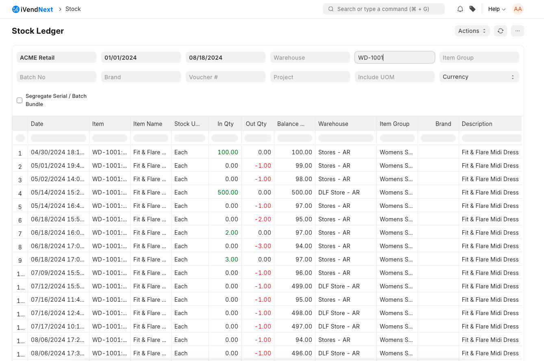Click the Stock Ledger page title

tap(38, 31)
